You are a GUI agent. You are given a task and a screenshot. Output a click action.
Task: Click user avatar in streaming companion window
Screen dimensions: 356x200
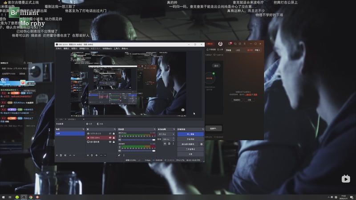click(x=220, y=44)
